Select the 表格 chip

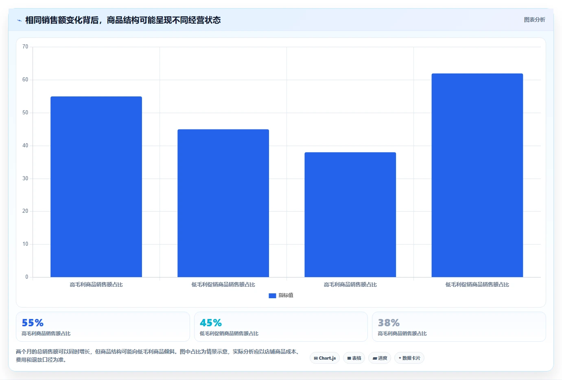pyautogui.click(x=354, y=358)
